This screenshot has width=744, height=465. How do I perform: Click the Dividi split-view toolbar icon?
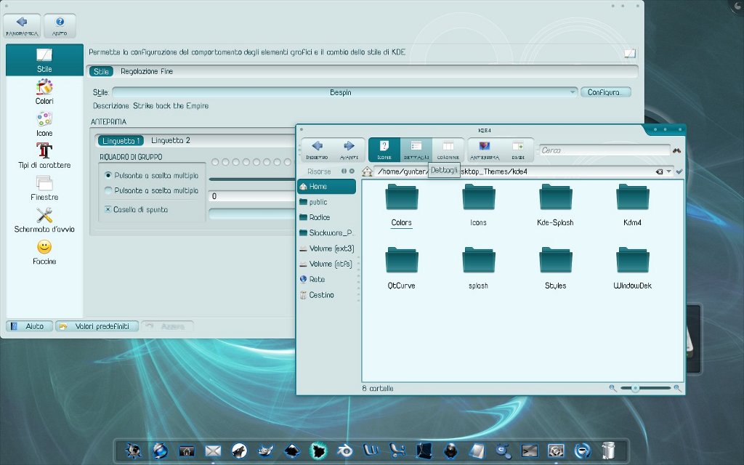517,150
